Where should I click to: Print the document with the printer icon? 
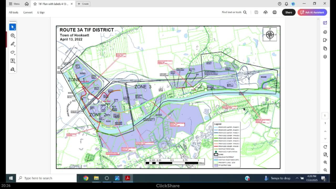point(275,12)
